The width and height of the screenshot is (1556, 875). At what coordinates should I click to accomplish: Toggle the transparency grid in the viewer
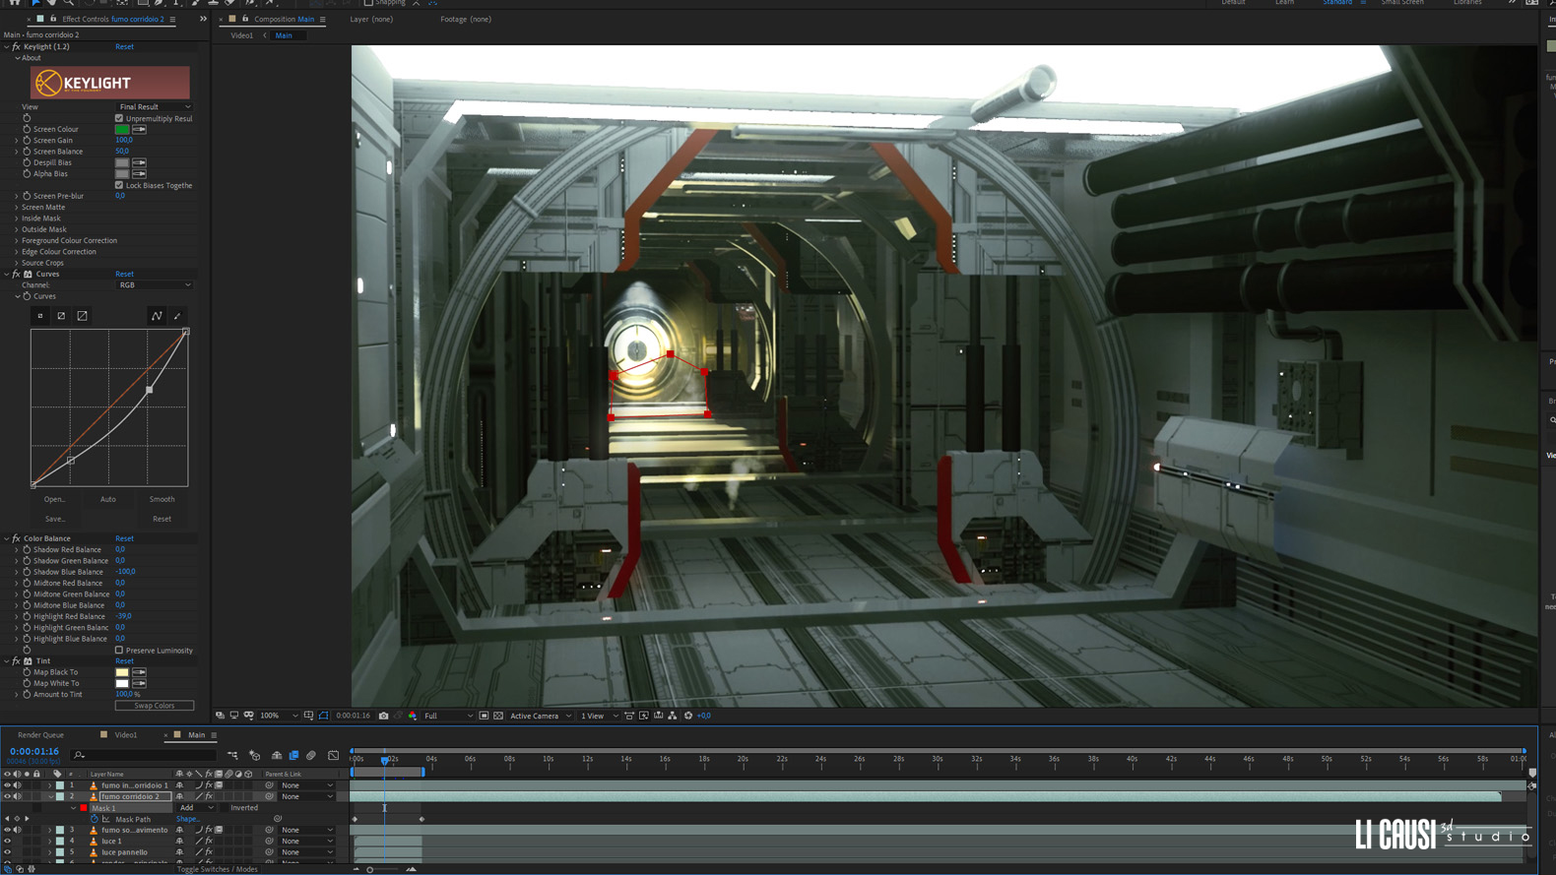(x=498, y=716)
